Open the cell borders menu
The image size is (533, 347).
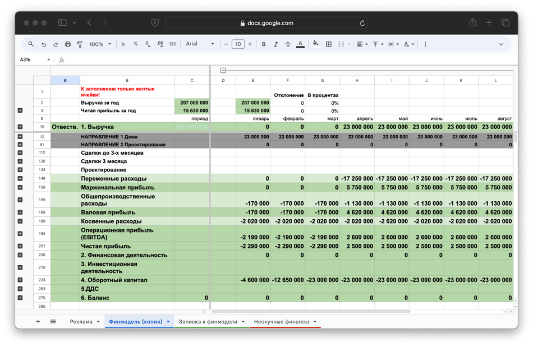click(329, 44)
